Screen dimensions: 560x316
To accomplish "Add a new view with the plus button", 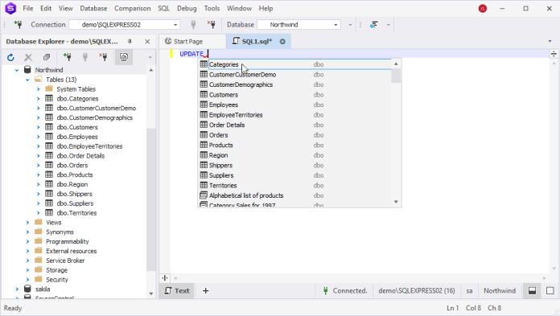I will click(x=205, y=290).
